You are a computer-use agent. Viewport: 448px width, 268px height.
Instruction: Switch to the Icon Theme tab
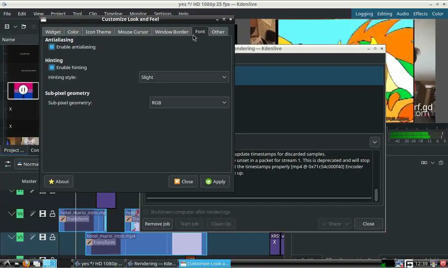[x=98, y=32]
